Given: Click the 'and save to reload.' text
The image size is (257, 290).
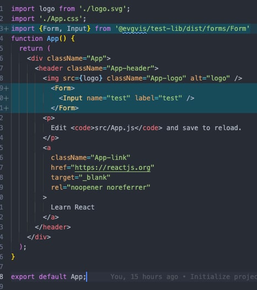Looking at the screenshot, I should coord(204,128).
